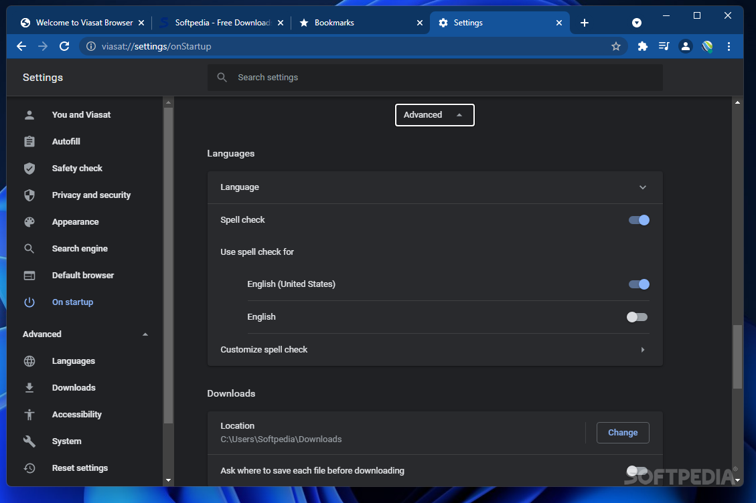Select On startup in the sidebar
756x503 pixels.
point(72,302)
